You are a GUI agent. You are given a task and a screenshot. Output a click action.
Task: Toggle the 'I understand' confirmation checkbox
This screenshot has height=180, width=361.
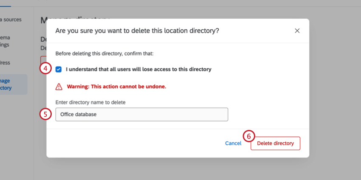coord(59,69)
